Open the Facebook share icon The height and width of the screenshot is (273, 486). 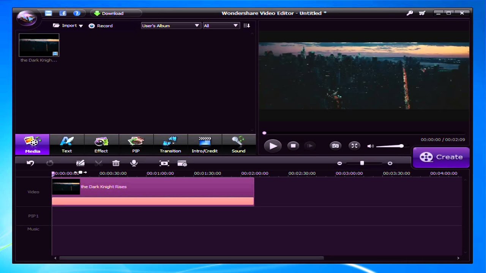pos(63,13)
